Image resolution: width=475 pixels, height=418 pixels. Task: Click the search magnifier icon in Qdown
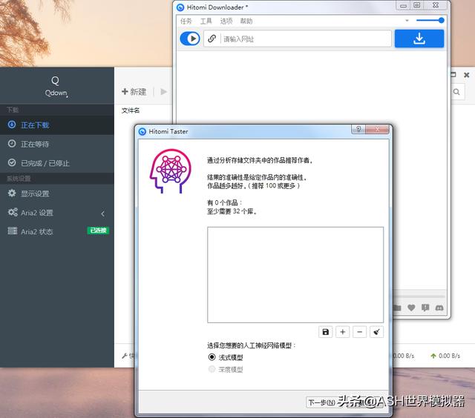[x=456, y=92]
